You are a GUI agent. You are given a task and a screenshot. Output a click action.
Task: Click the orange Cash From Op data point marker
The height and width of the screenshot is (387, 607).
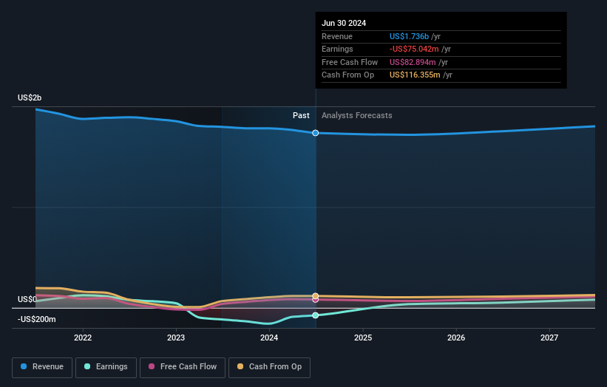[x=316, y=296]
